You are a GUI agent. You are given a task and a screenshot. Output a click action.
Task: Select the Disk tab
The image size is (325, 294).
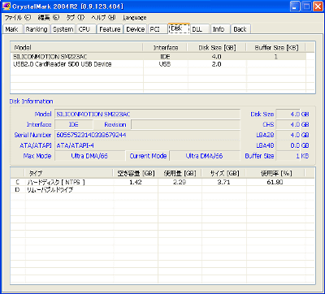tap(179, 28)
